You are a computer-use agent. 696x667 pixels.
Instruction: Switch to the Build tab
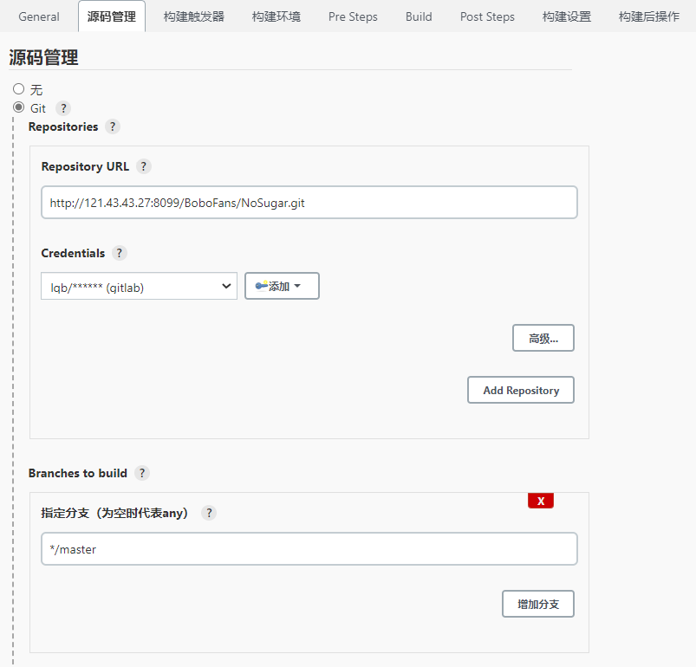[x=419, y=16]
